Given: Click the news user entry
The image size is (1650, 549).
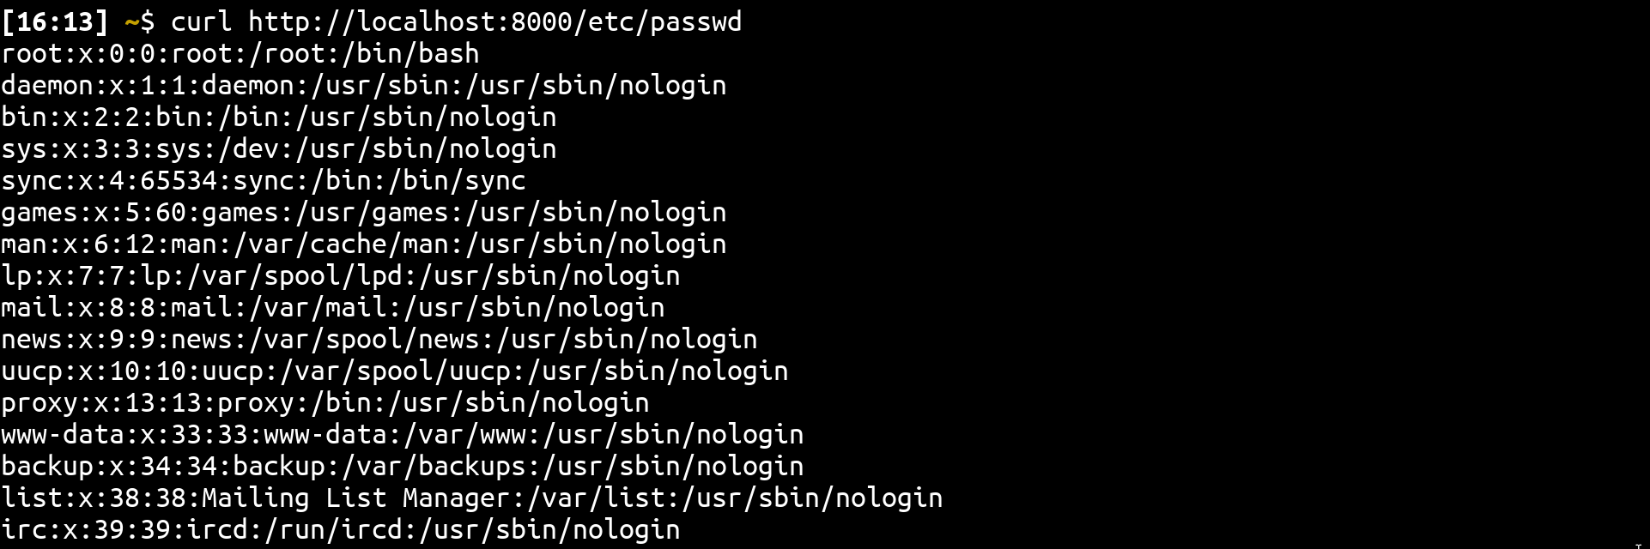Looking at the screenshot, I should [x=379, y=340].
